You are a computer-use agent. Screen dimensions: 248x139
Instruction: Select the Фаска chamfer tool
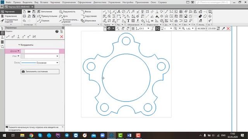86,12
